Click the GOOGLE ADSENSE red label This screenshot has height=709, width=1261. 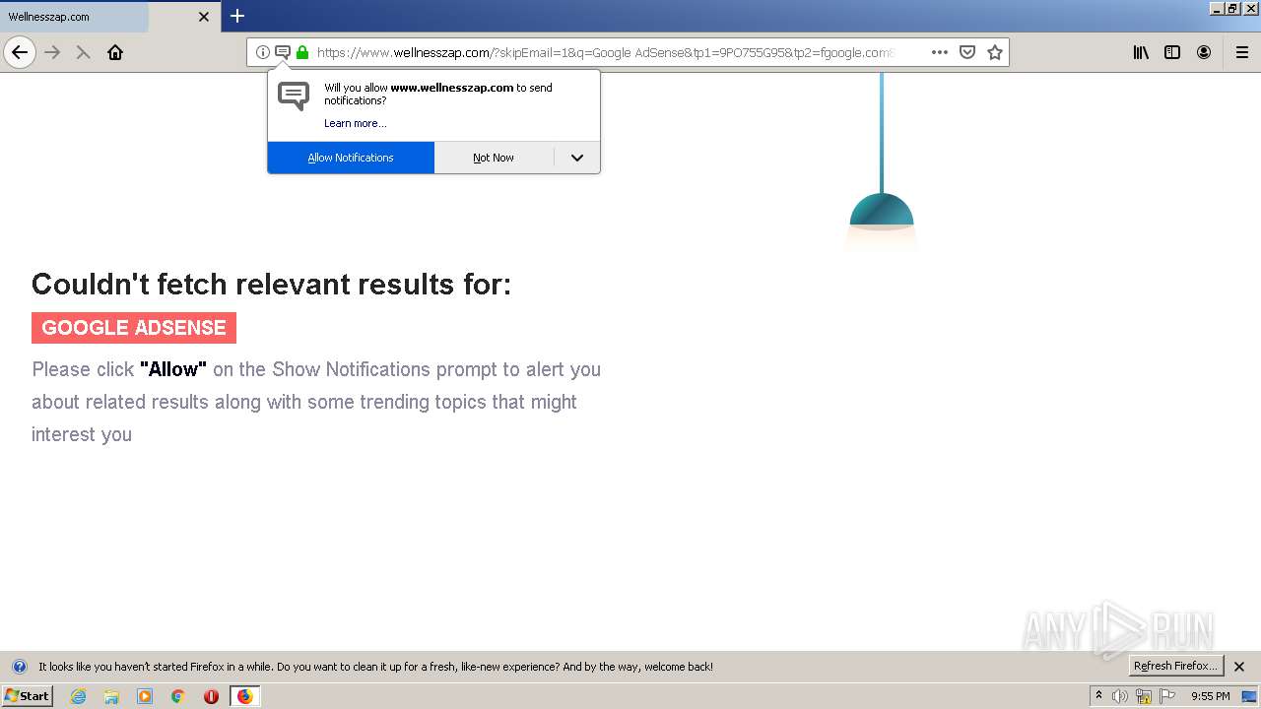pyautogui.click(x=134, y=328)
